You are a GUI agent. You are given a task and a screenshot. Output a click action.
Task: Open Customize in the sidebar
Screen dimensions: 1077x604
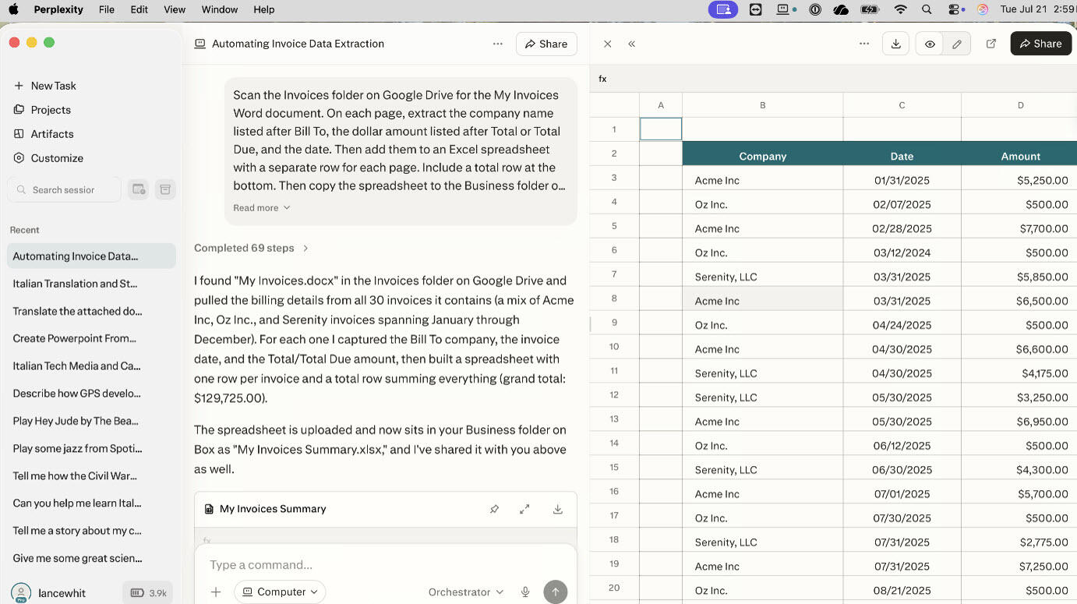[x=49, y=158]
